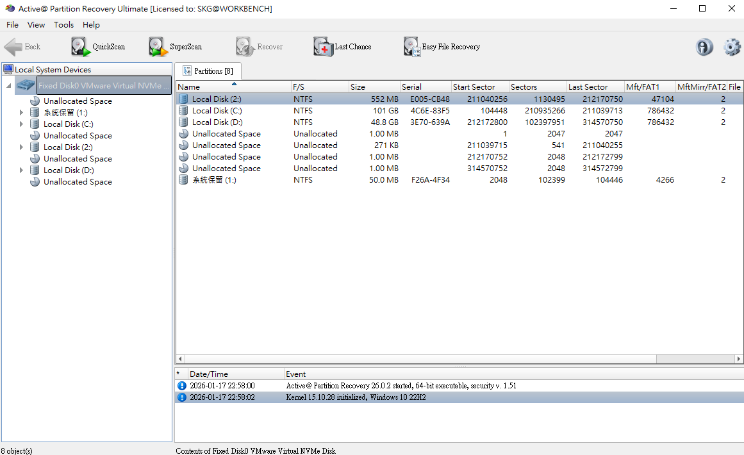The height and width of the screenshot is (455, 744).
Task: Click start sector 314570752 cell
Action: [487, 169]
